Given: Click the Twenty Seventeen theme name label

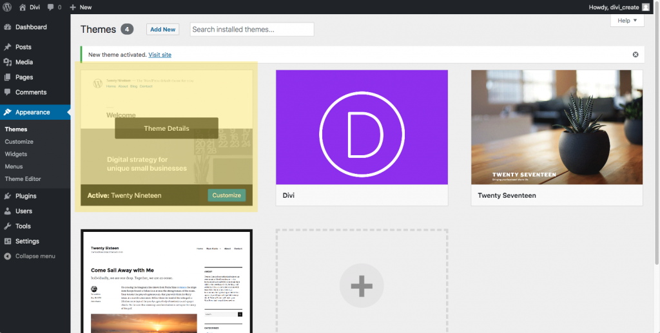Looking at the screenshot, I should (507, 196).
